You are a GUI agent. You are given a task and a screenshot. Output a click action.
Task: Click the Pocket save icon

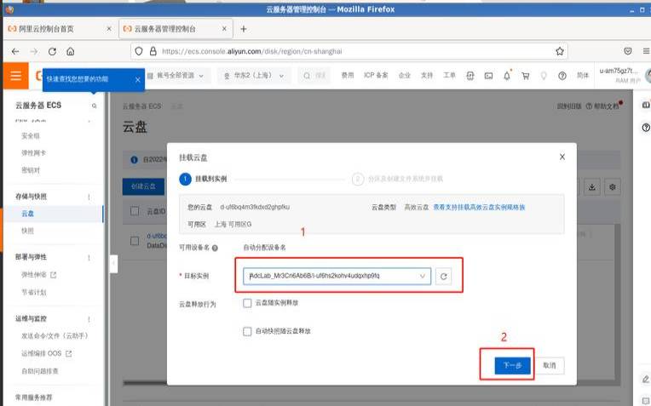click(x=628, y=51)
